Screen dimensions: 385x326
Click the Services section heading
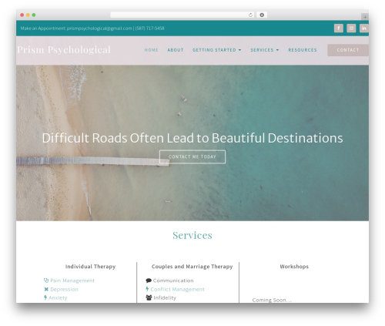pos(192,235)
